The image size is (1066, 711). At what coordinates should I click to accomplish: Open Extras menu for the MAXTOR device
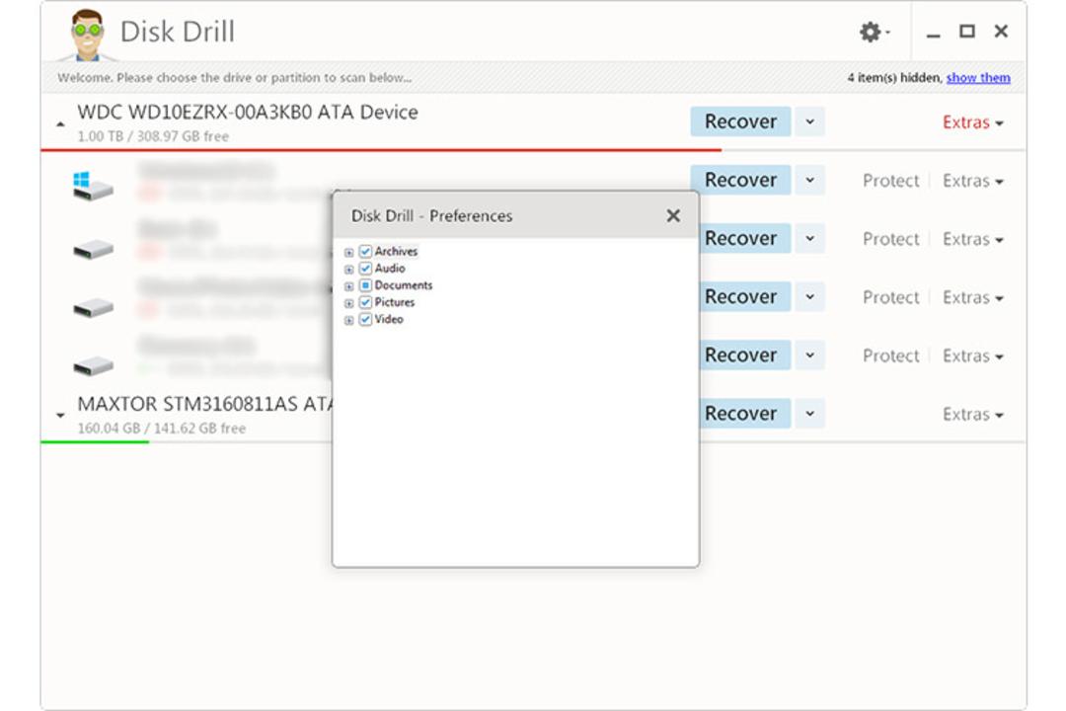pyautogui.click(x=973, y=415)
